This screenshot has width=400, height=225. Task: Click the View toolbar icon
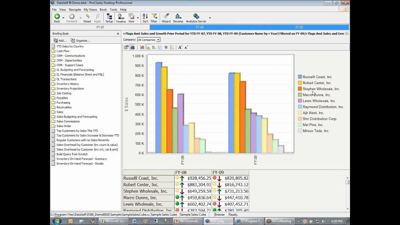coord(131,18)
